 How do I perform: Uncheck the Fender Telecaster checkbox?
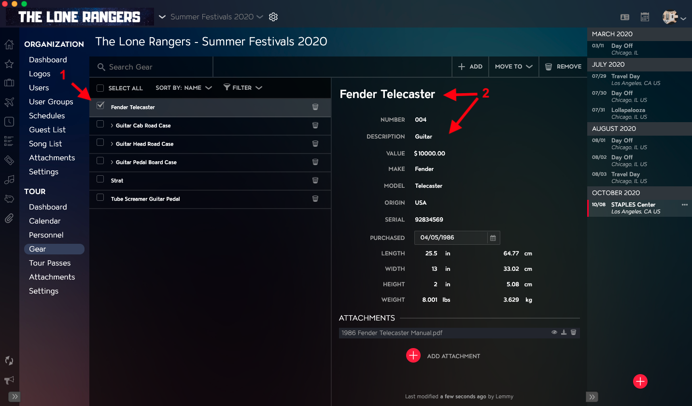tap(100, 106)
